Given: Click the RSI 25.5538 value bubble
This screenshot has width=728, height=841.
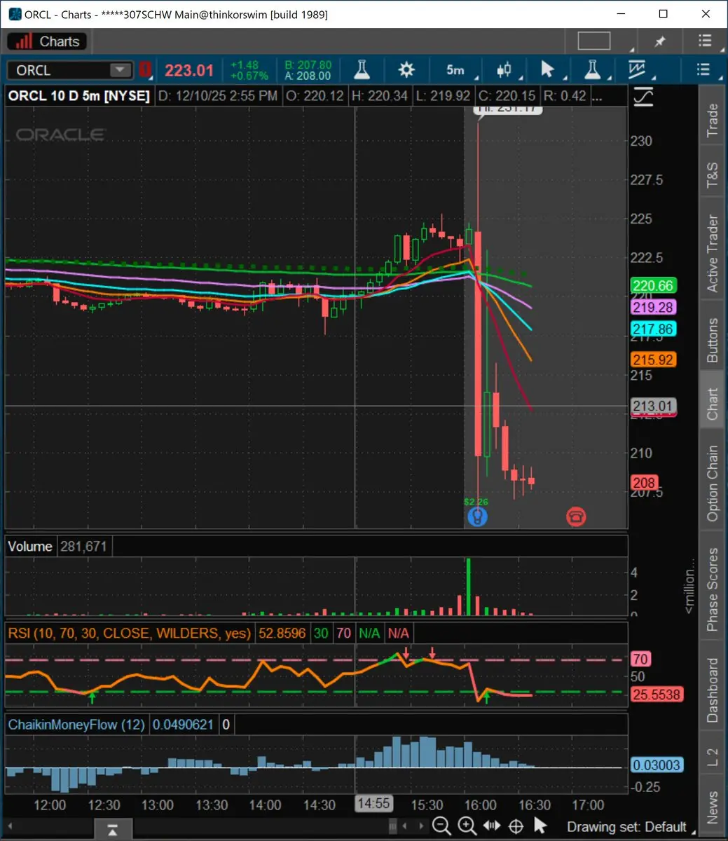Looking at the screenshot, I should coord(656,695).
